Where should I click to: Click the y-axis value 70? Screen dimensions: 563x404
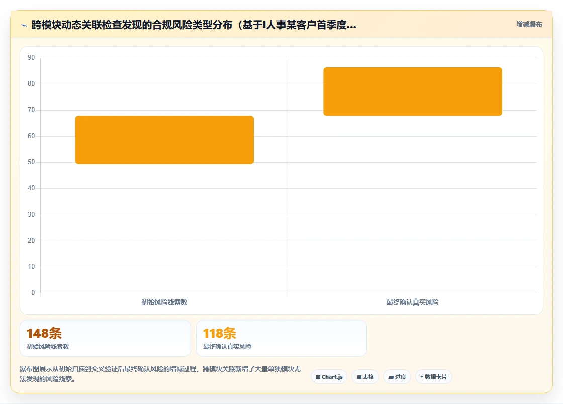pyautogui.click(x=31, y=110)
